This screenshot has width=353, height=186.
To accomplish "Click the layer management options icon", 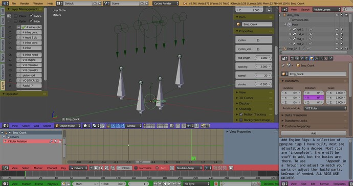I will click(9, 16).
